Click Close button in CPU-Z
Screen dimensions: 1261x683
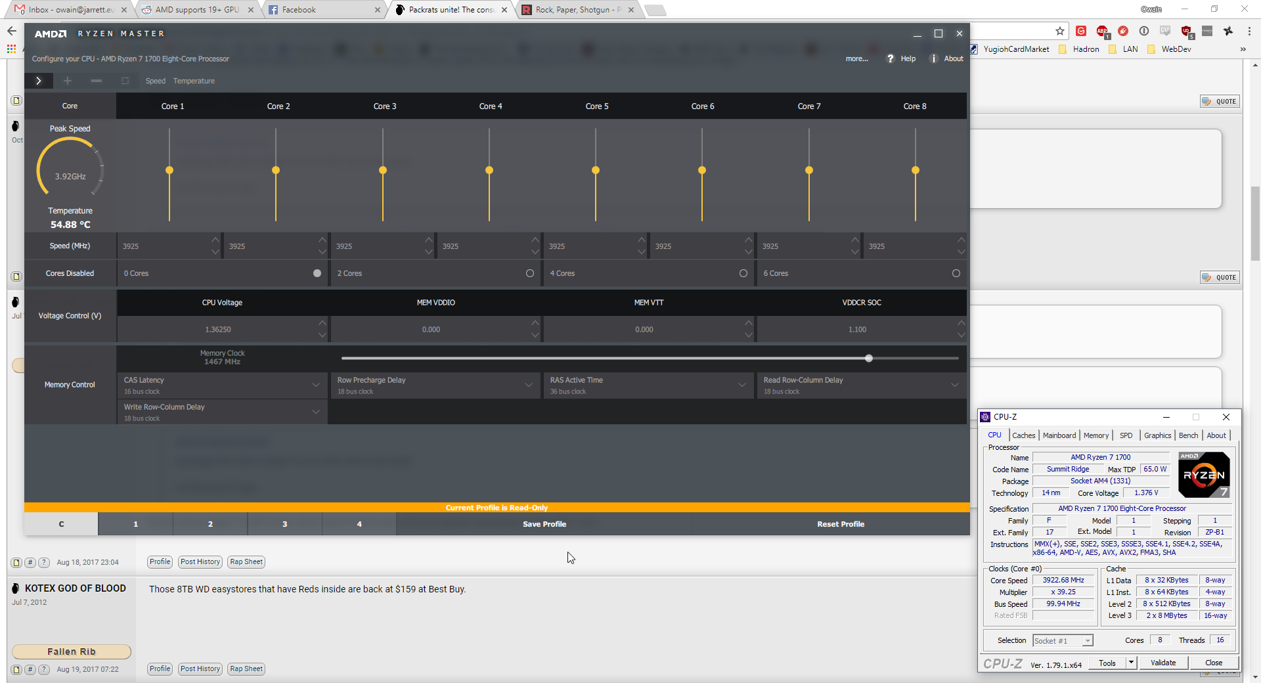(x=1214, y=663)
